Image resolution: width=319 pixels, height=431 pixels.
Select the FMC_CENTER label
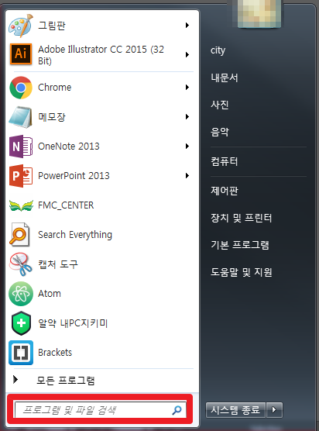click(66, 205)
